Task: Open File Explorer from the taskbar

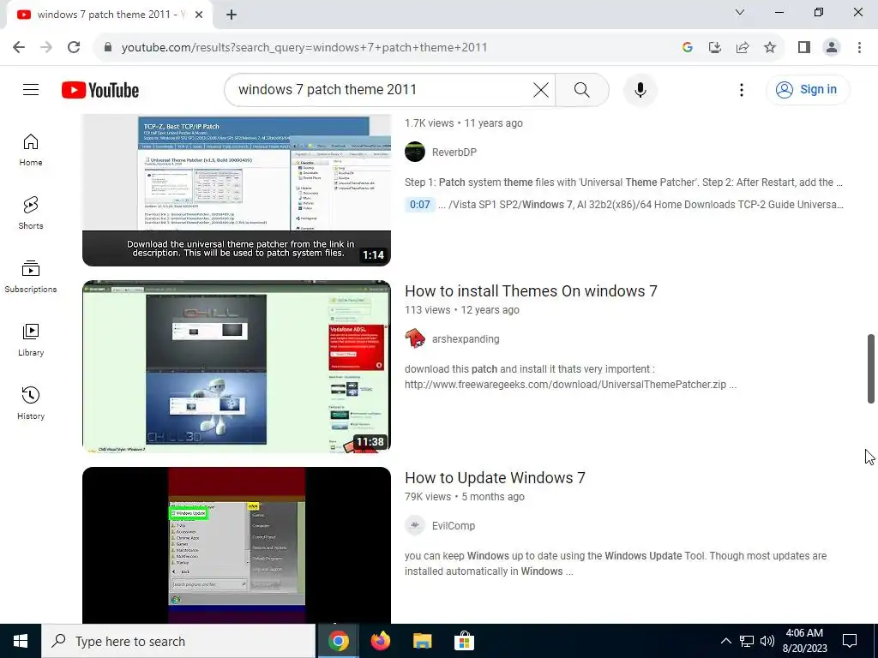Action: pyautogui.click(x=423, y=641)
